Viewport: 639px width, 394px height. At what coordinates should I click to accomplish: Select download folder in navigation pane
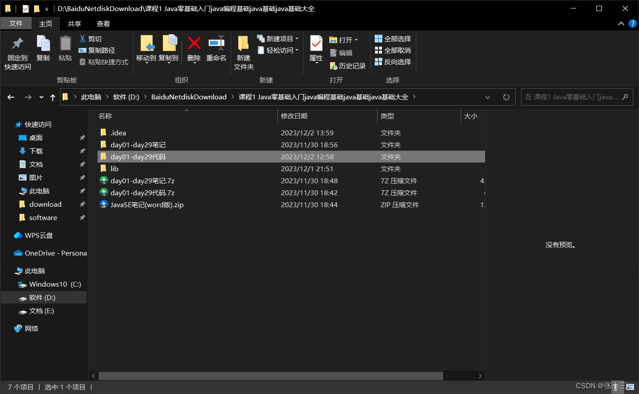pyautogui.click(x=45, y=205)
